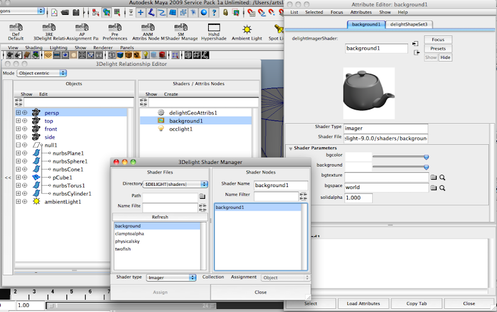
Task: Toggle use all lights bulb in viewport toolbar
Action: pyautogui.click(x=145, y=55)
